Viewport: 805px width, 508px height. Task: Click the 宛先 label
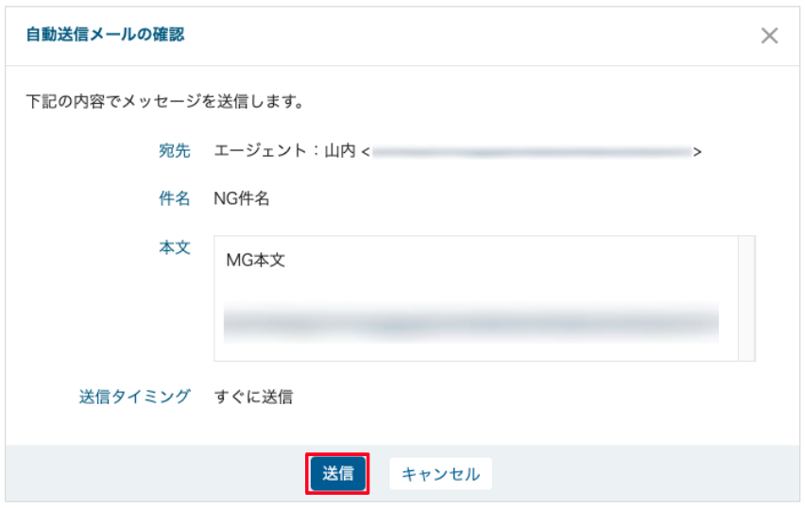pyautogui.click(x=175, y=150)
